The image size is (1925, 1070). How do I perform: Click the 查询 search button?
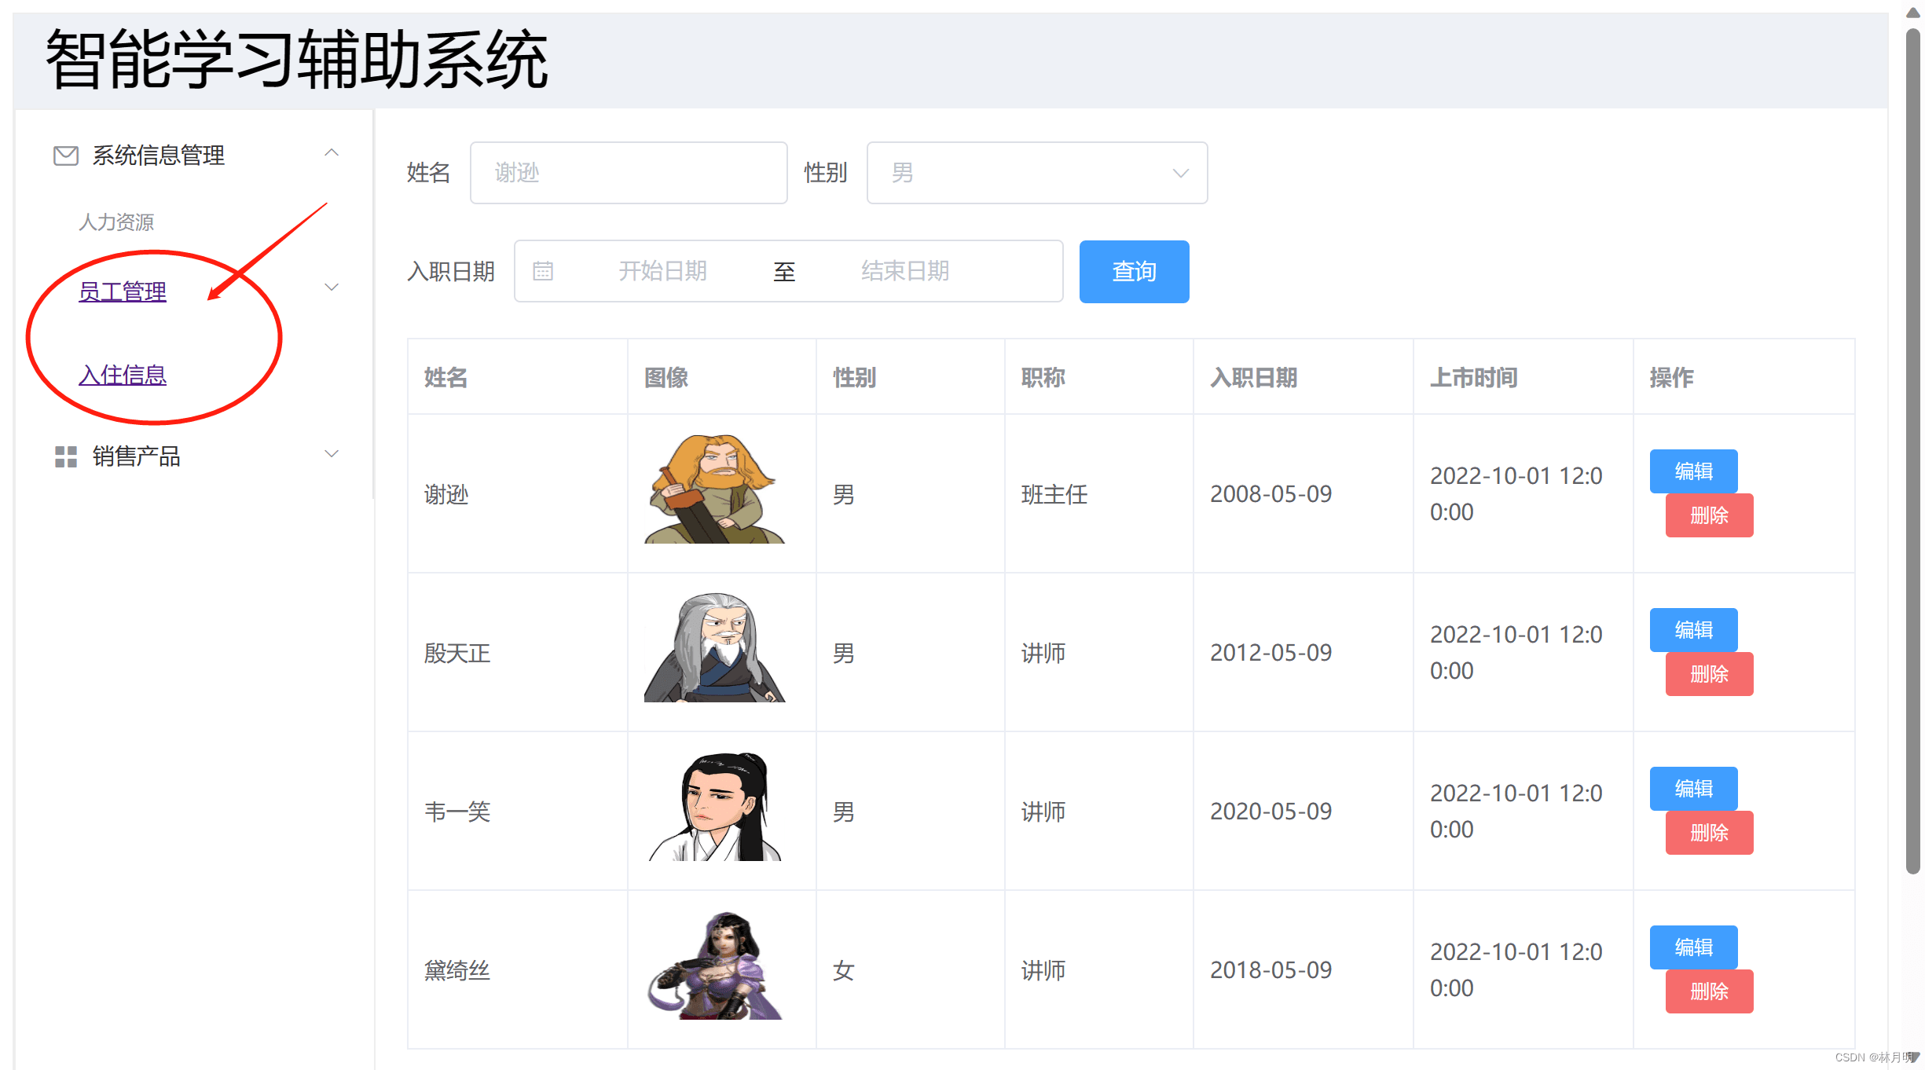point(1134,272)
